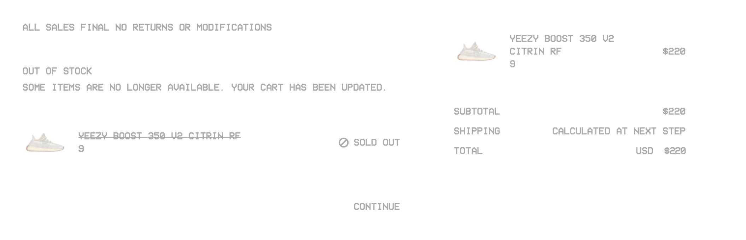This screenshot has width=746, height=240.
Task: Click the items no longer available message
Action: pyautogui.click(x=204, y=87)
